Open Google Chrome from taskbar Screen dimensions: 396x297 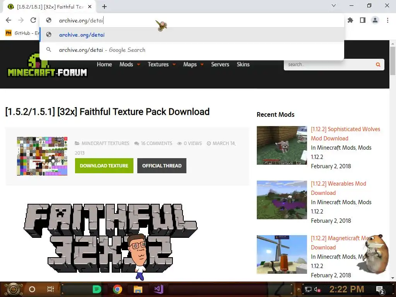pyautogui.click(x=118, y=289)
